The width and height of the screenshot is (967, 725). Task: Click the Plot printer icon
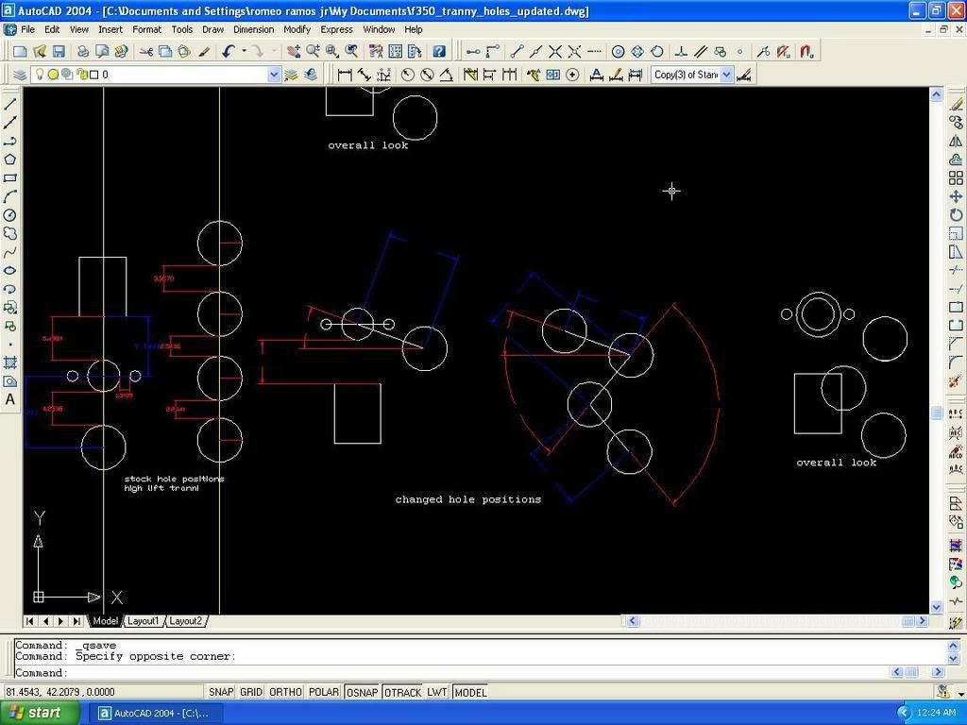click(83, 51)
